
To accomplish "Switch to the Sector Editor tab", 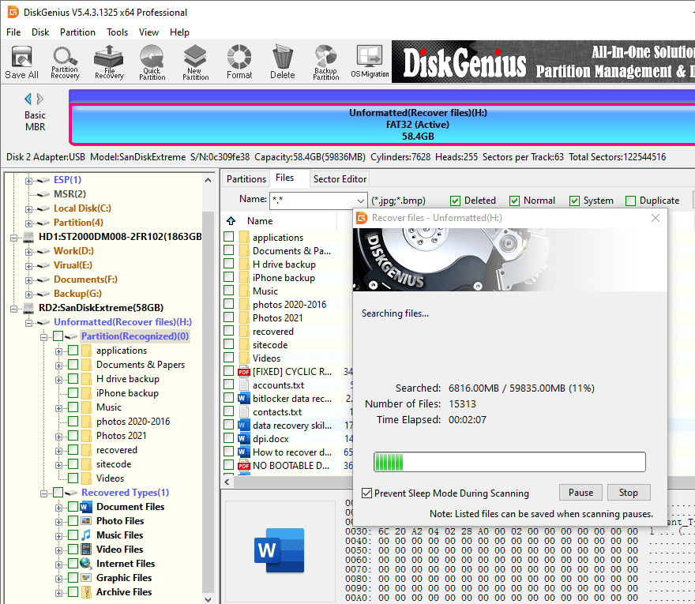I will coord(340,179).
